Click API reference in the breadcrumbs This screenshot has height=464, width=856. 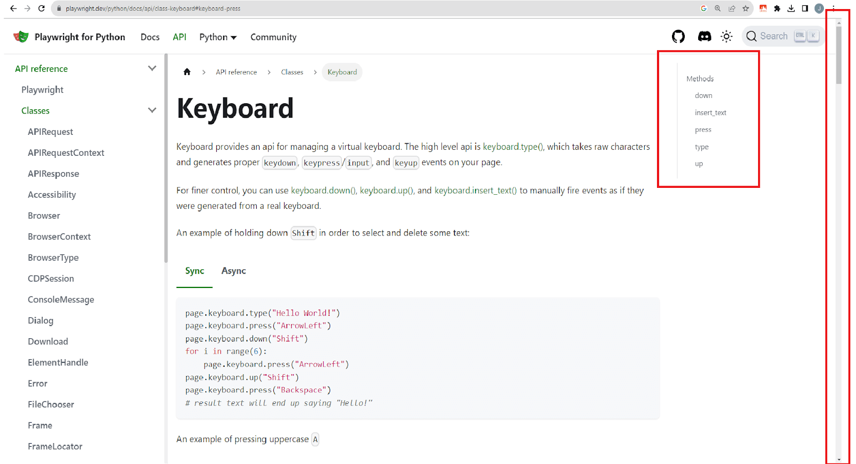coord(236,72)
